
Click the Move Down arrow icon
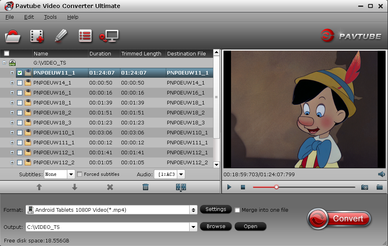click(x=74, y=187)
